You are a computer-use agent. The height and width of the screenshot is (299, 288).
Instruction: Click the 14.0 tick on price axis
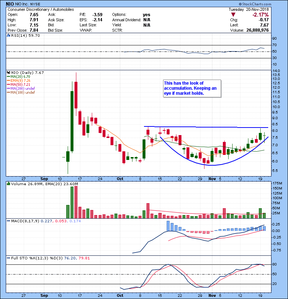pos(276,71)
